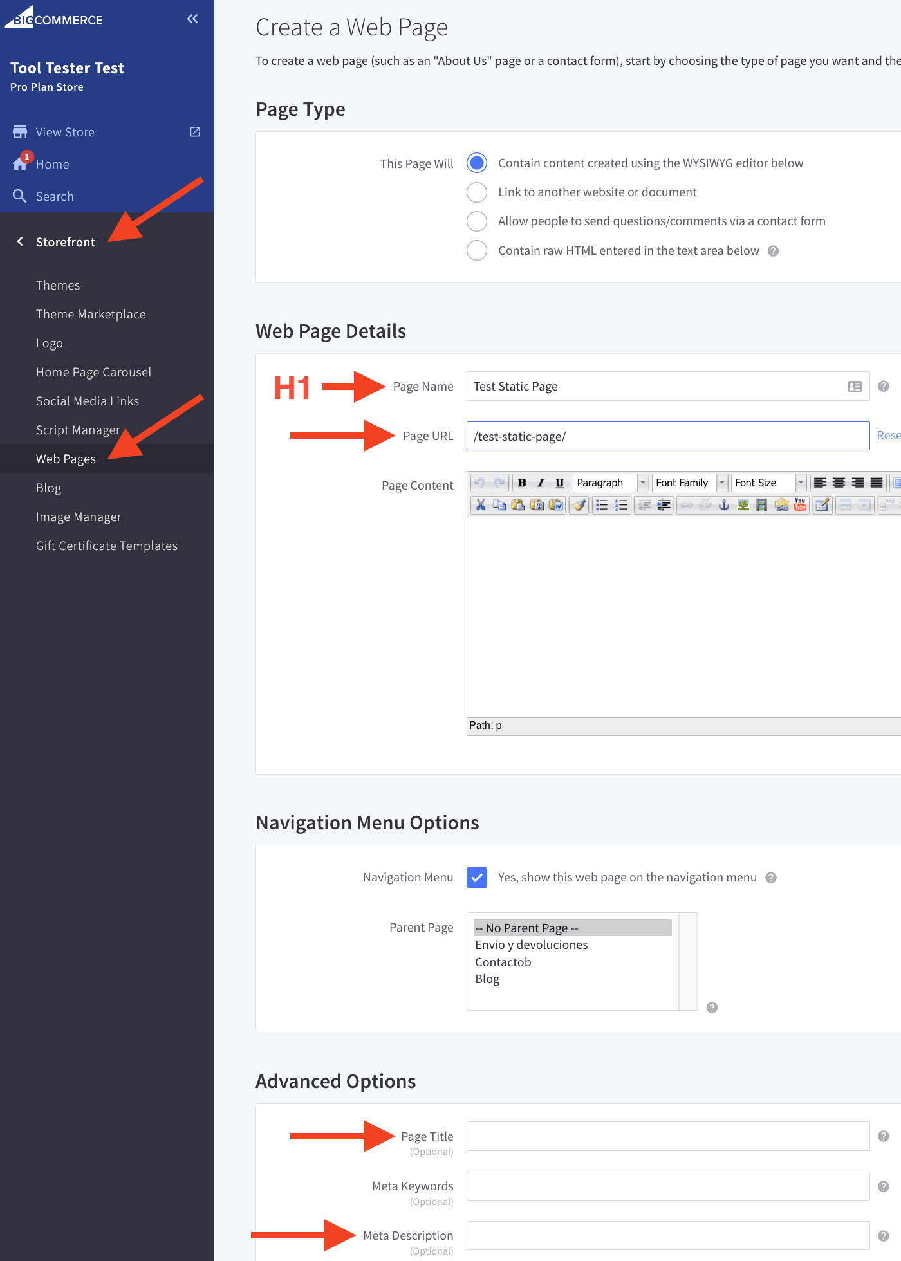Click the Parent Page list scrollbar
This screenshot has width=901, height=1261.
click(688, 961)
